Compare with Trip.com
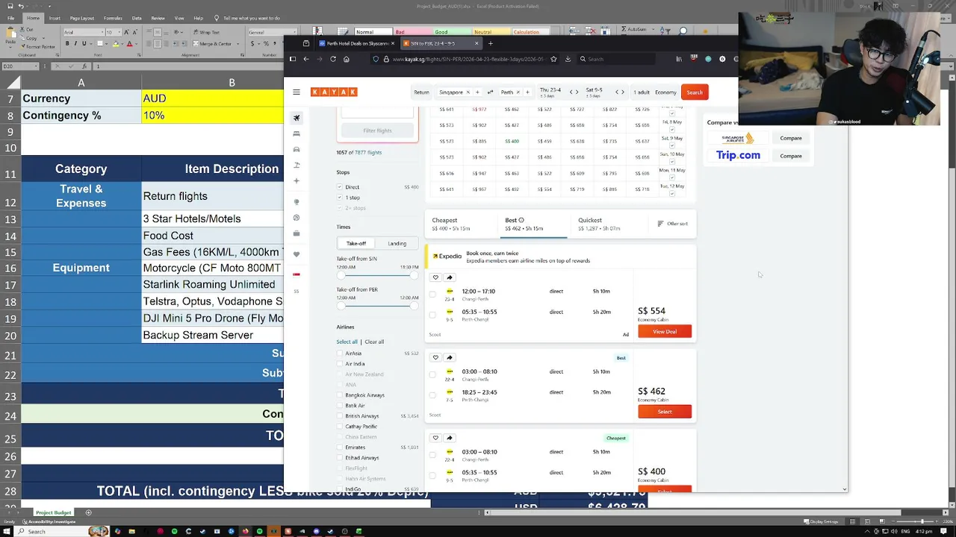 (x=791, y=156)
